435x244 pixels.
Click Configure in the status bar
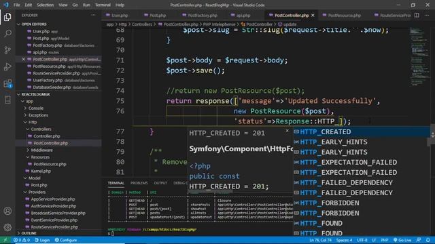[x=66, y=240]
